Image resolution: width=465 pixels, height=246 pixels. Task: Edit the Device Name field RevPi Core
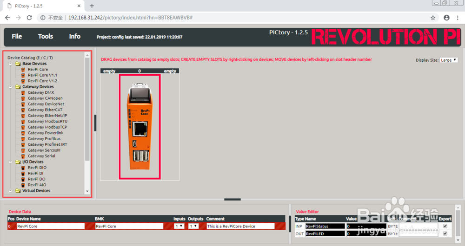pos(50,226)
